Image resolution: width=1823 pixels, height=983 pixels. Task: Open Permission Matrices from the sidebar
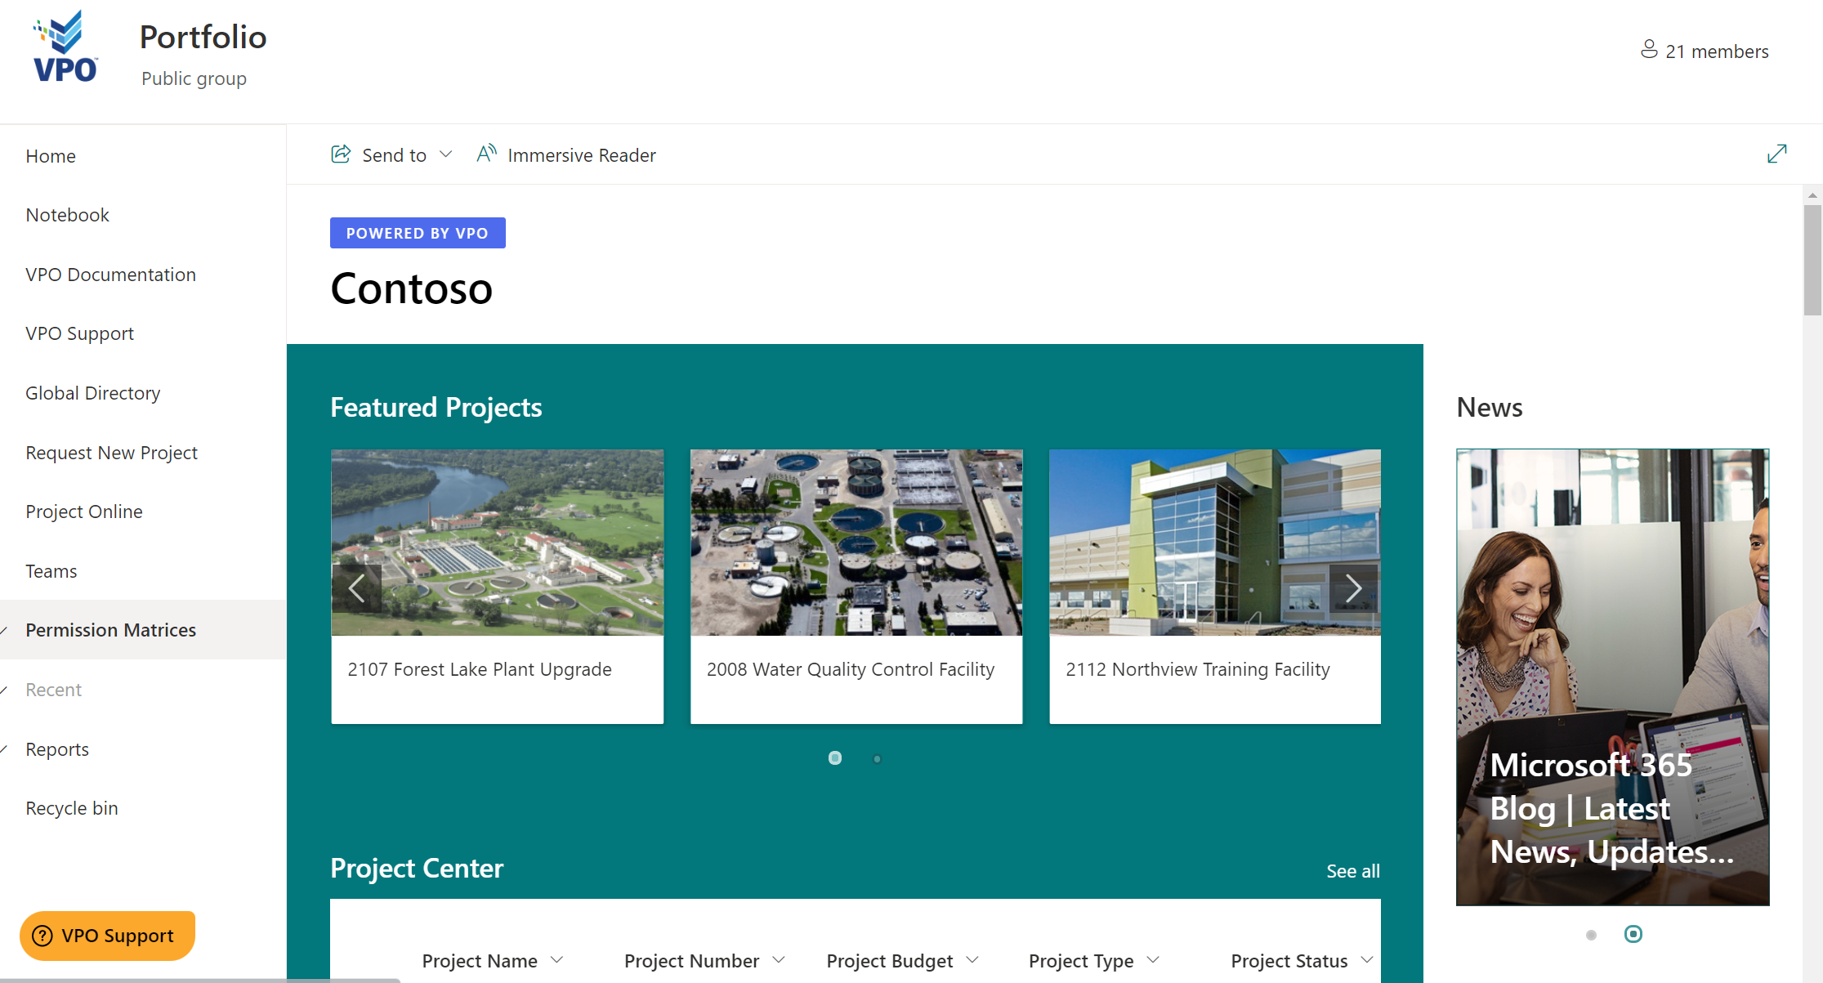pos(110,629)
